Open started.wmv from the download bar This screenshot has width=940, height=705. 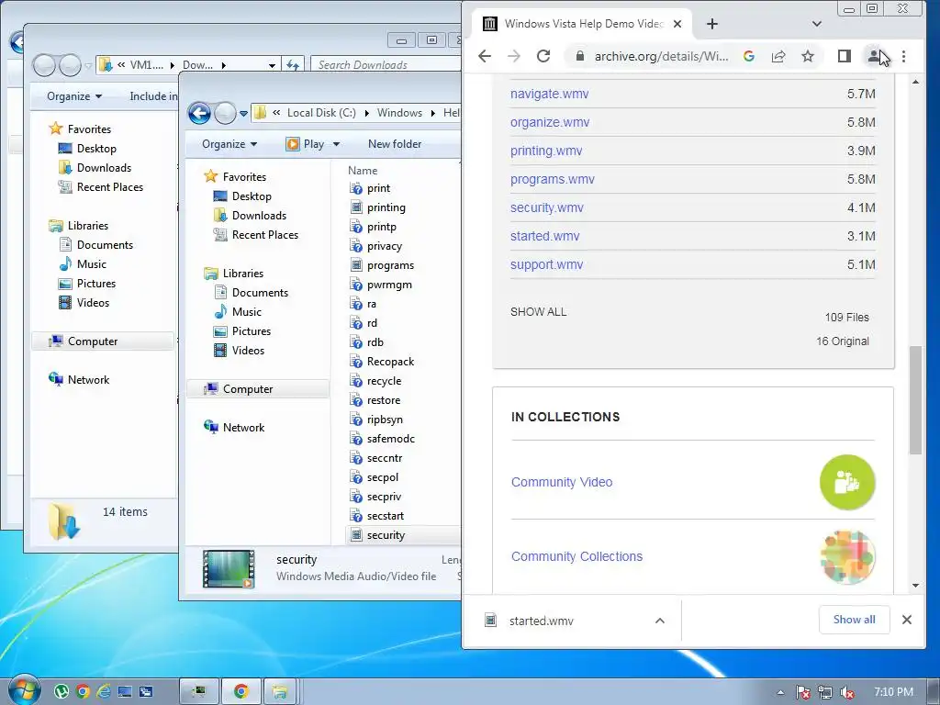click(x=541, y=621)
